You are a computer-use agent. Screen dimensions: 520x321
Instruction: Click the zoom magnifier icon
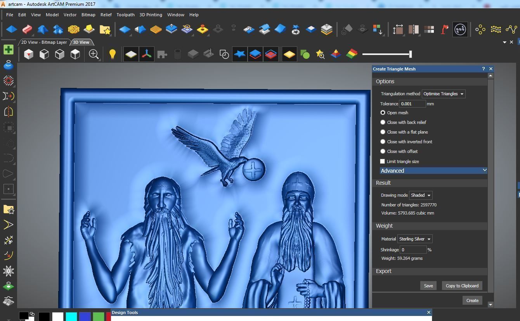coord(94,54)
